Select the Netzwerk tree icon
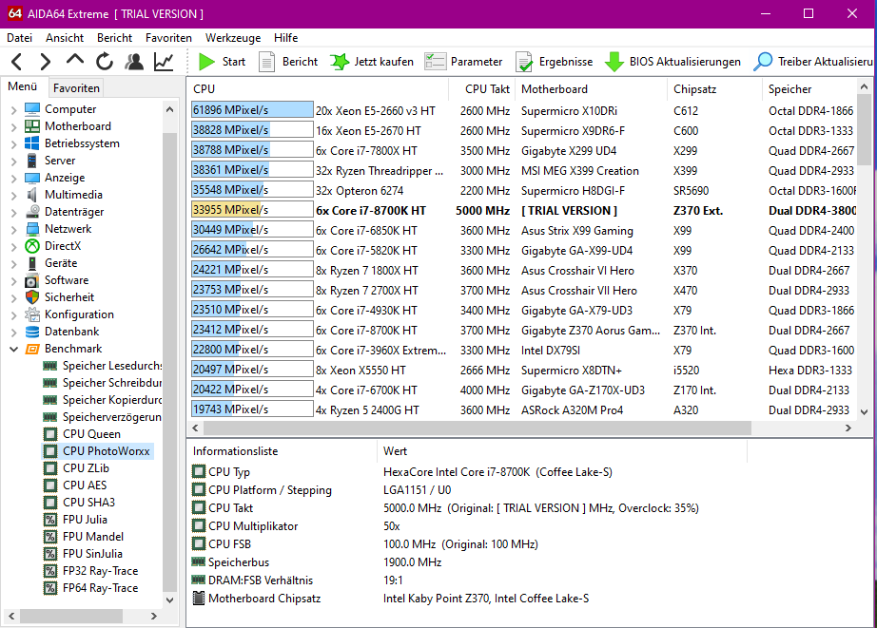The width and height of the screenshot is (877, 628). 32,229
